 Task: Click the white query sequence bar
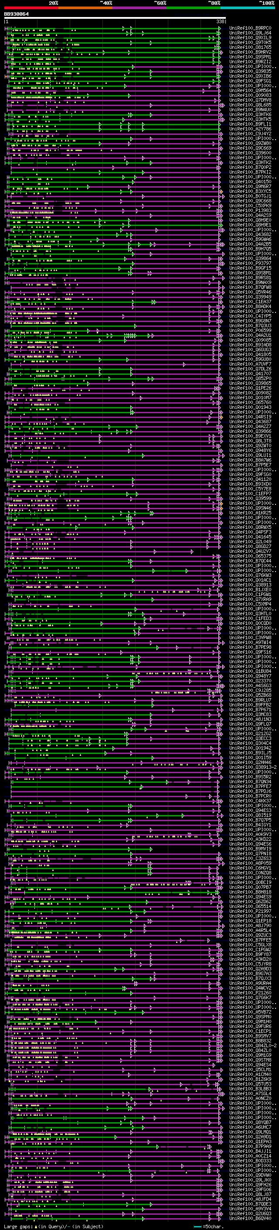coord(115,17)
